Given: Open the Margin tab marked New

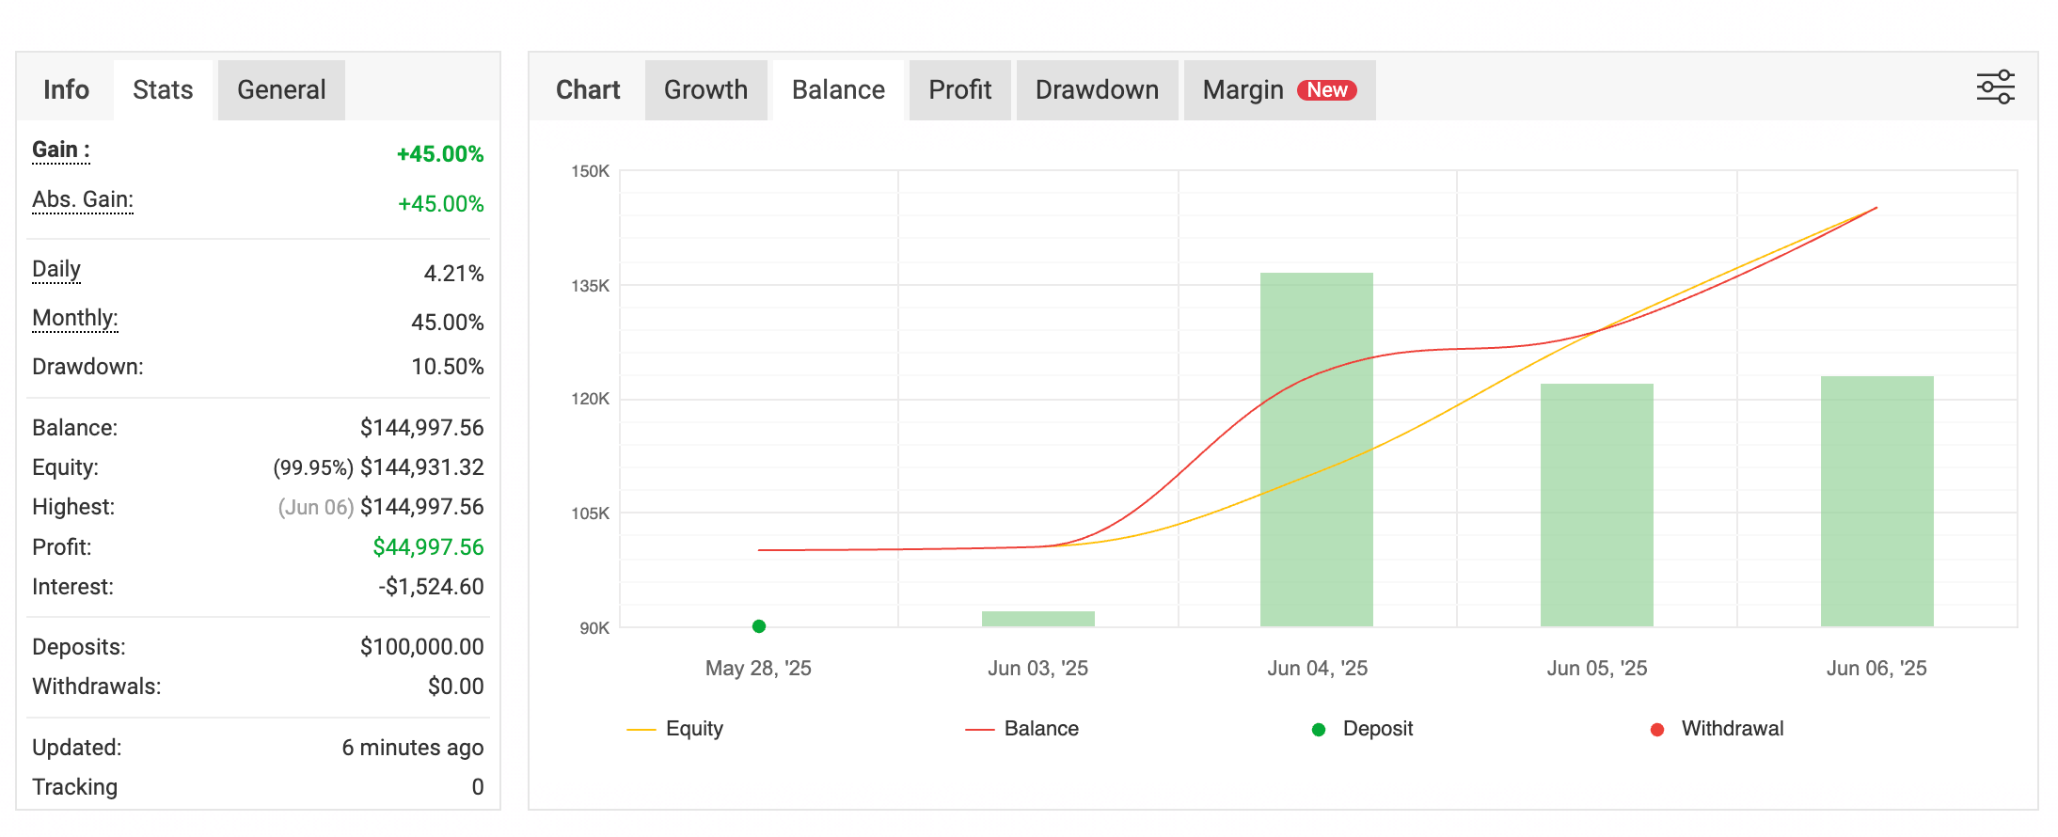Looking at the screenshot, I should tap(1279, 90).
